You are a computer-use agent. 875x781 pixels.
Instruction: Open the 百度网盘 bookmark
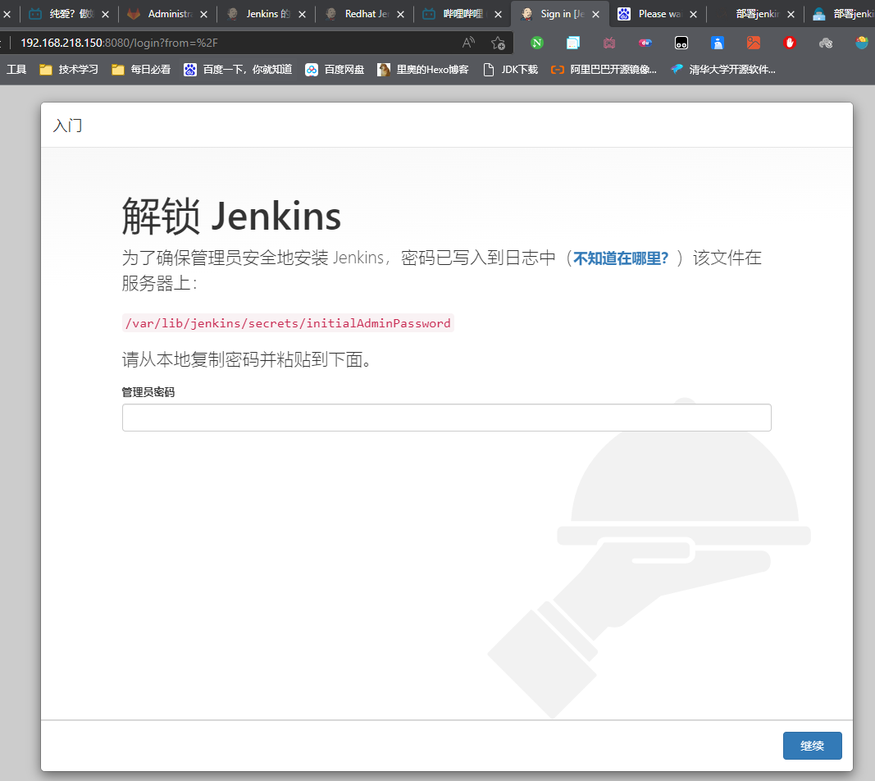point(335,69)
